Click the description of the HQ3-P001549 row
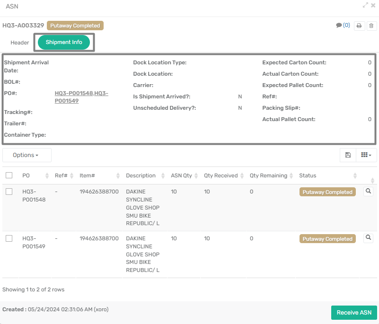This screenshot has height=324, width=379. (142, 254)
